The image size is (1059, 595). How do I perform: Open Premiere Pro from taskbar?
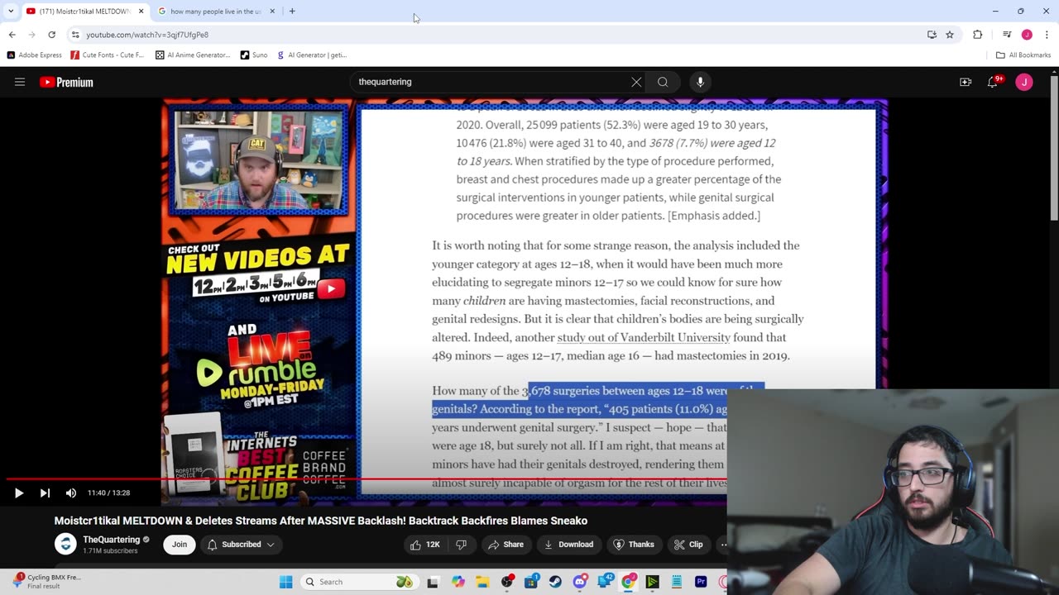[x=701, y=582]
